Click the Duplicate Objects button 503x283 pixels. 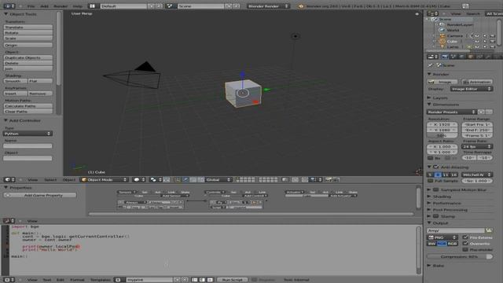[28, 57]
